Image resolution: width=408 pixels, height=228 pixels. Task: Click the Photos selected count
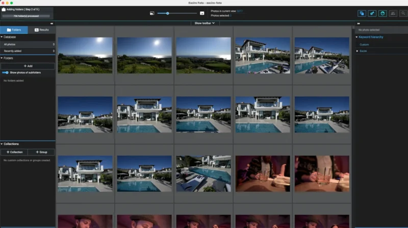point(231,16)
